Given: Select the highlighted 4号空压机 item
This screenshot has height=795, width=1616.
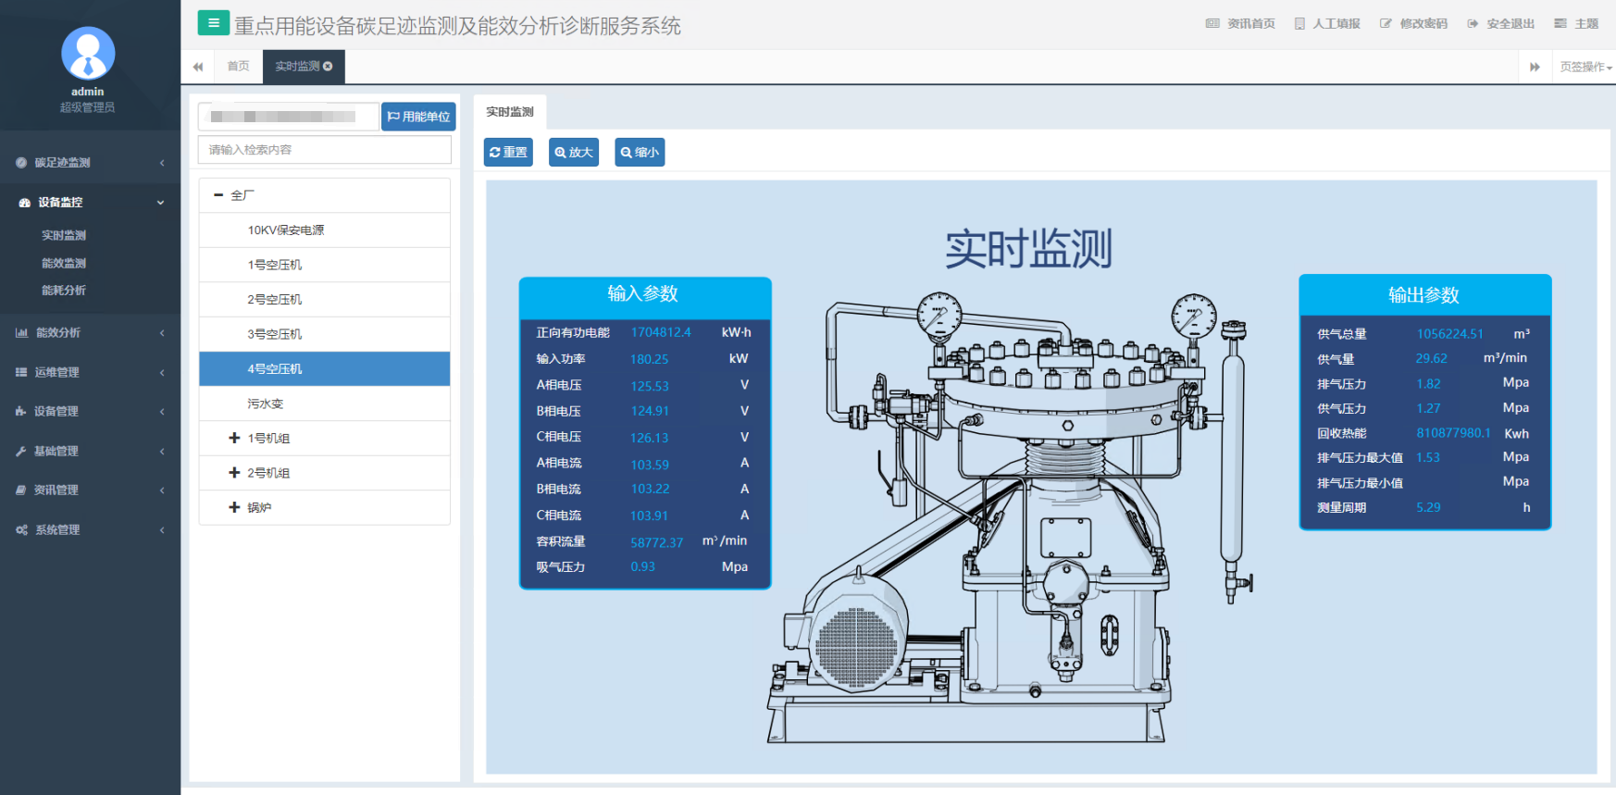Looking at the screenshot, I should [325, 369].
